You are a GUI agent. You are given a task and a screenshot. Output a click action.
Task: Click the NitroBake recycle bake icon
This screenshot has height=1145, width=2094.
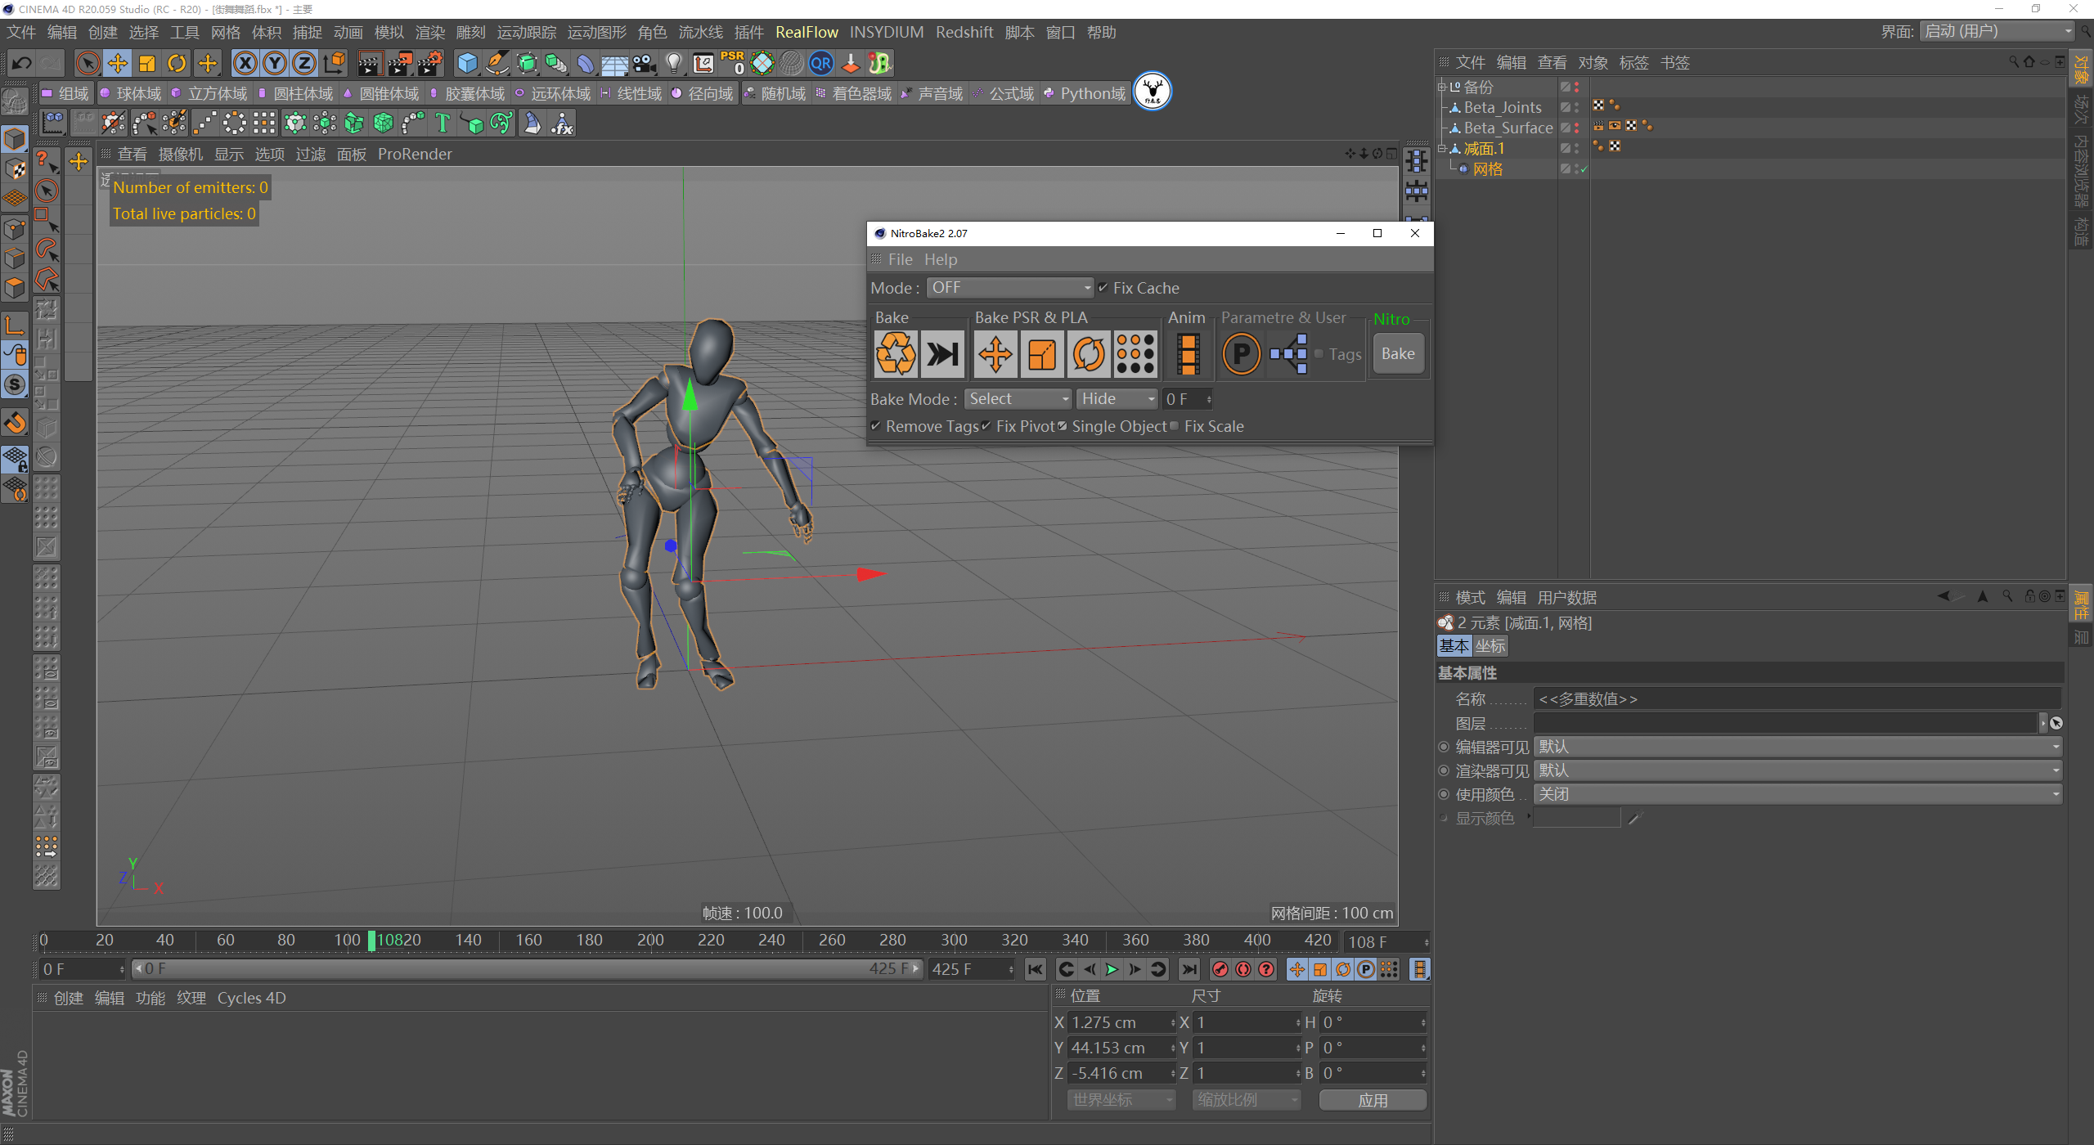896,354
